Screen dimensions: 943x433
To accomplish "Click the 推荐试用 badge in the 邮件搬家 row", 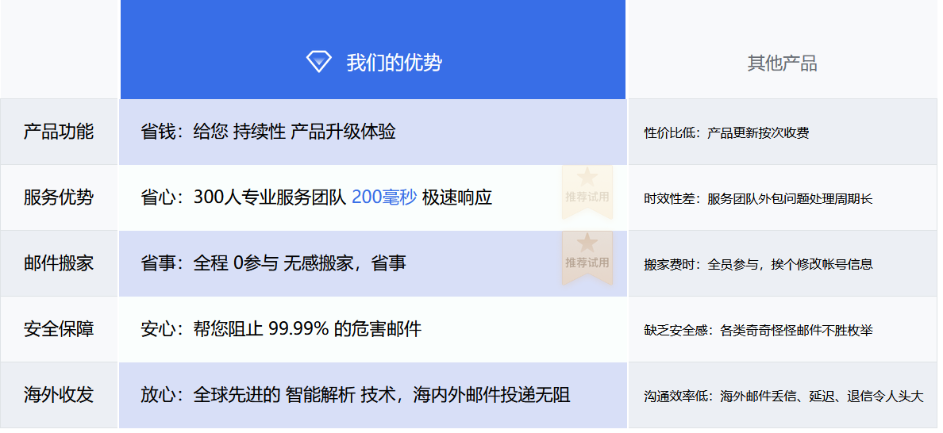I will pyautogui.click(x=587, y=259).
